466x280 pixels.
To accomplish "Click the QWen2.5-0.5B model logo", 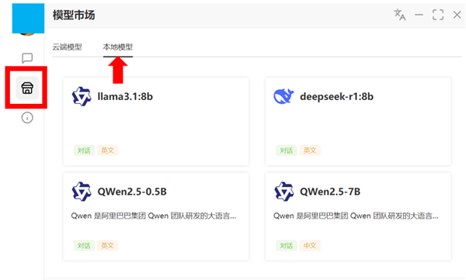I will coord(82,192).
